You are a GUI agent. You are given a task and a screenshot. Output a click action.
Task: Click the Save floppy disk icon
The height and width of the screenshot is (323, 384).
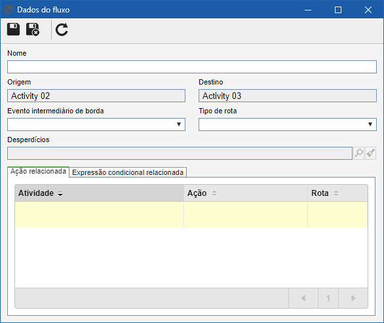tap(13, 29)
